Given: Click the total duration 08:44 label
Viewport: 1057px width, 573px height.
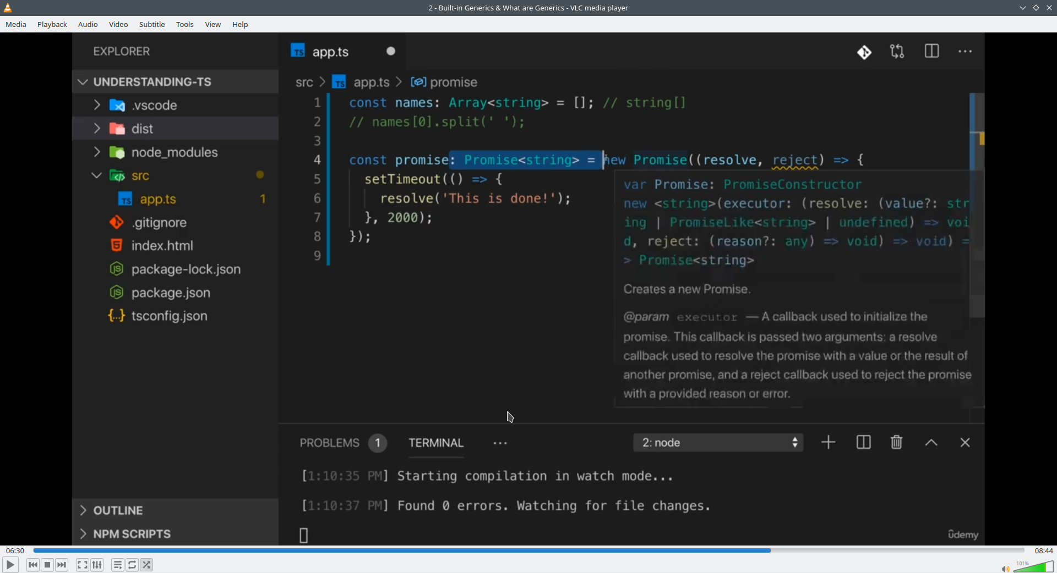Looking at the screenshot, I should coord(1044,550).
